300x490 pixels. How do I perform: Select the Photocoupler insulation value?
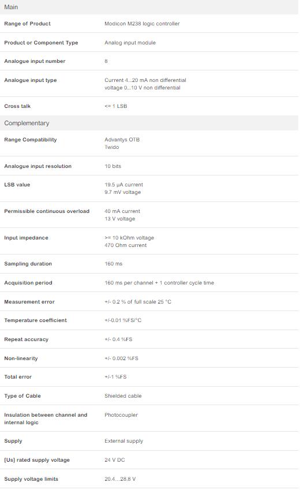[121, 415]
